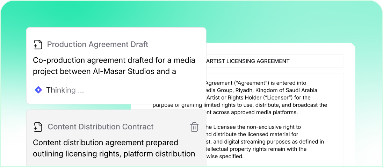Select the content distribution agreement description text
Viewport: 383px width, 167px height.
[114, 148]
